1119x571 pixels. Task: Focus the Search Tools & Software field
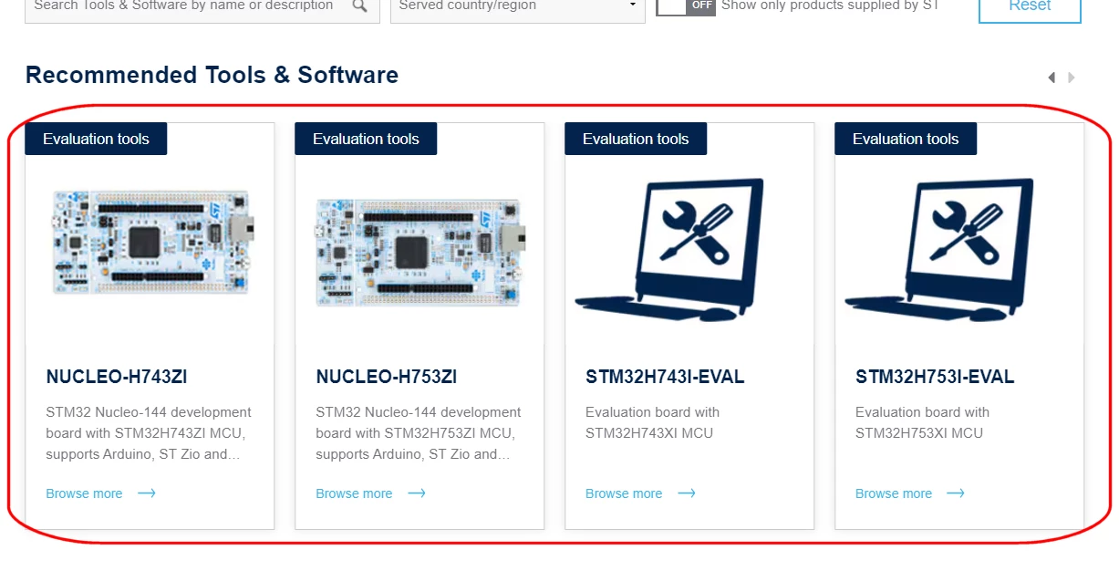(202, 9)
